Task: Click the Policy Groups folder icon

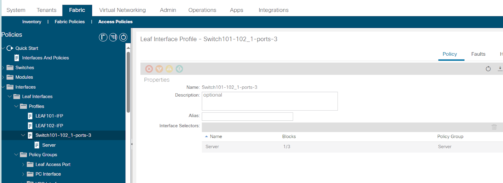Action: (x=23, y=155)
